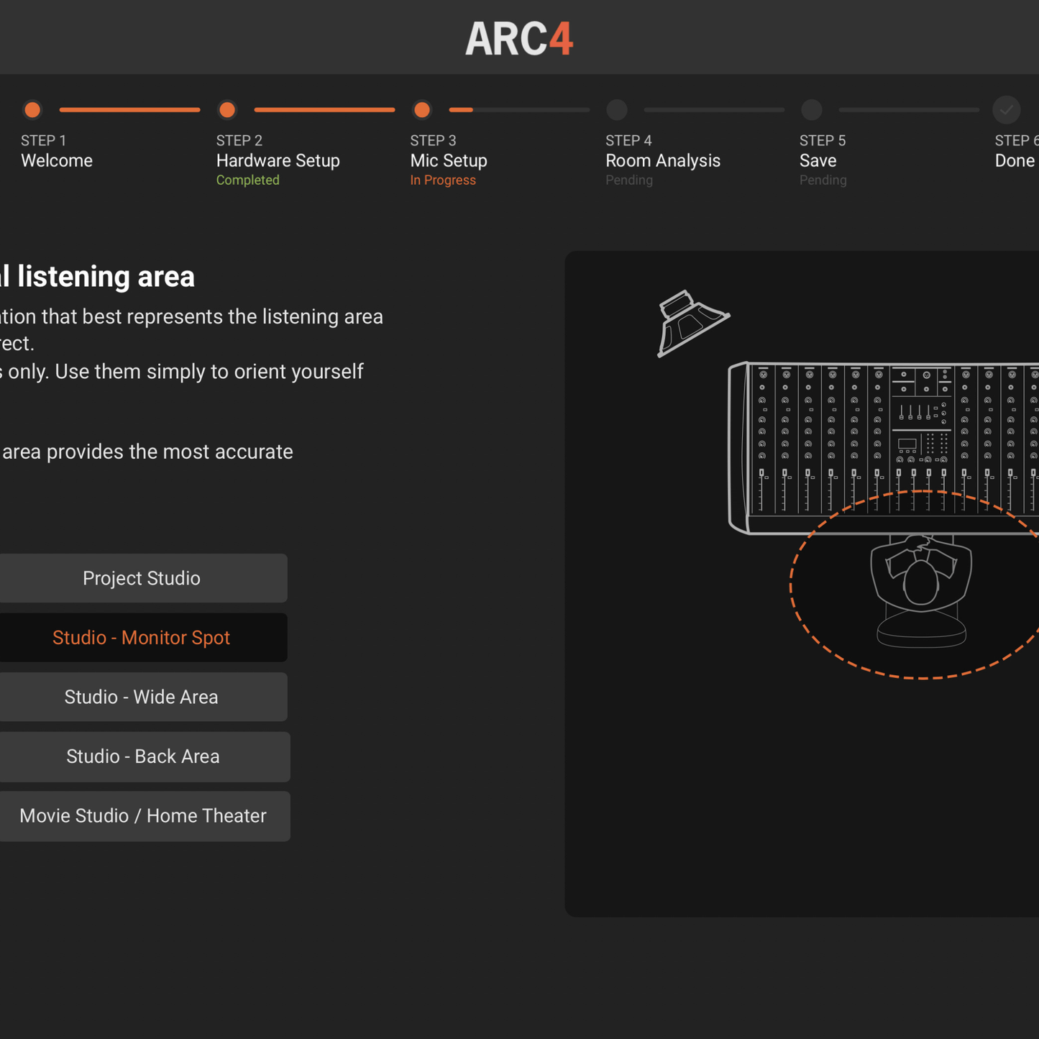The image size is (1039, 1039).
Task: Click the Done step label
Action: [1015, 160]
